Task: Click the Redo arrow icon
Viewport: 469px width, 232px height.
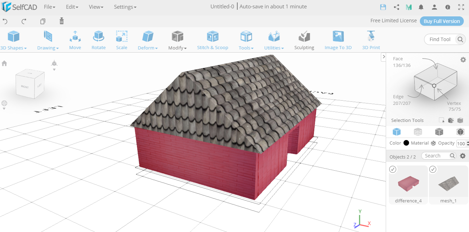Action: coord(24,21)
